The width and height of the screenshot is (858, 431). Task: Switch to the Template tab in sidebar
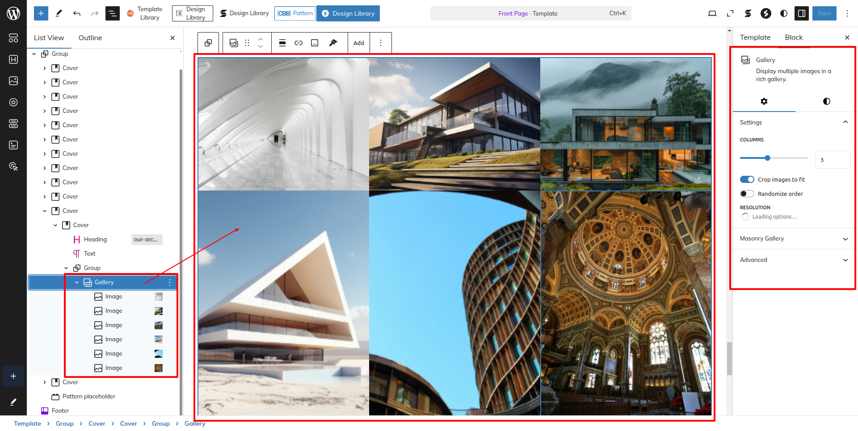755,37
